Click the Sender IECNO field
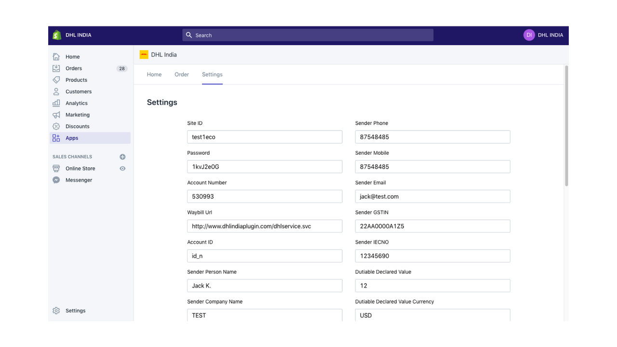Screen dimensions: 617x347 (x=433, y=256)
